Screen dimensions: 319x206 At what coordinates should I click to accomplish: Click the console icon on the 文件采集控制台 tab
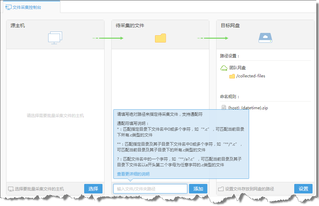tap(8, 7)
